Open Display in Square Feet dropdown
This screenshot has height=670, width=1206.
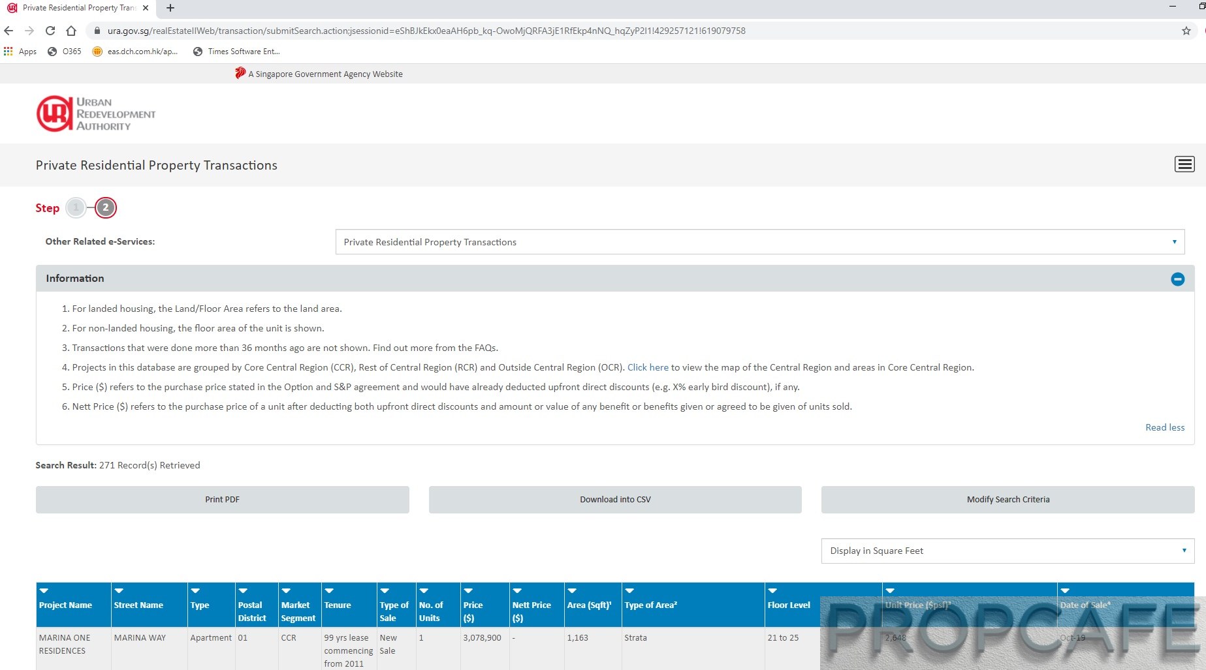click(x=1007, y=551)
